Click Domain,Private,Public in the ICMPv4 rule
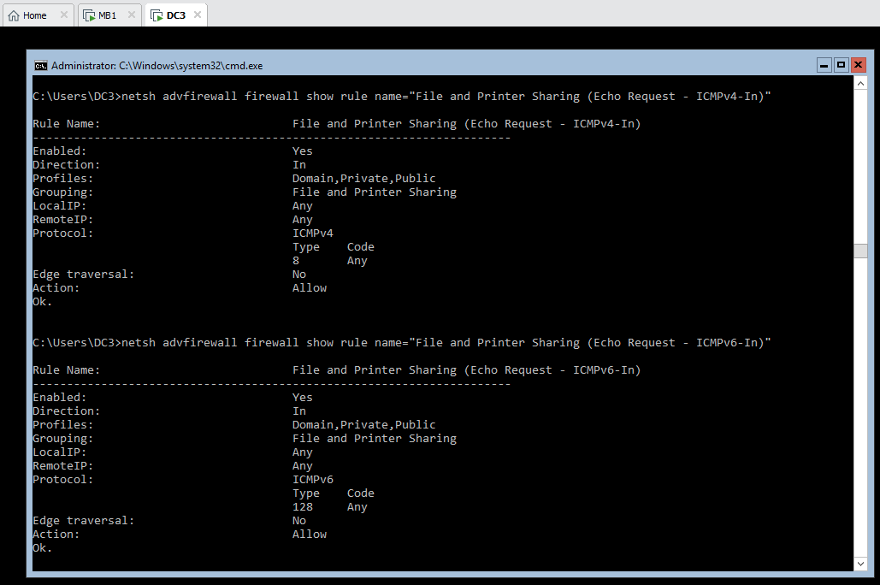This screenshot has height=585, width=880. pos(363,179)
